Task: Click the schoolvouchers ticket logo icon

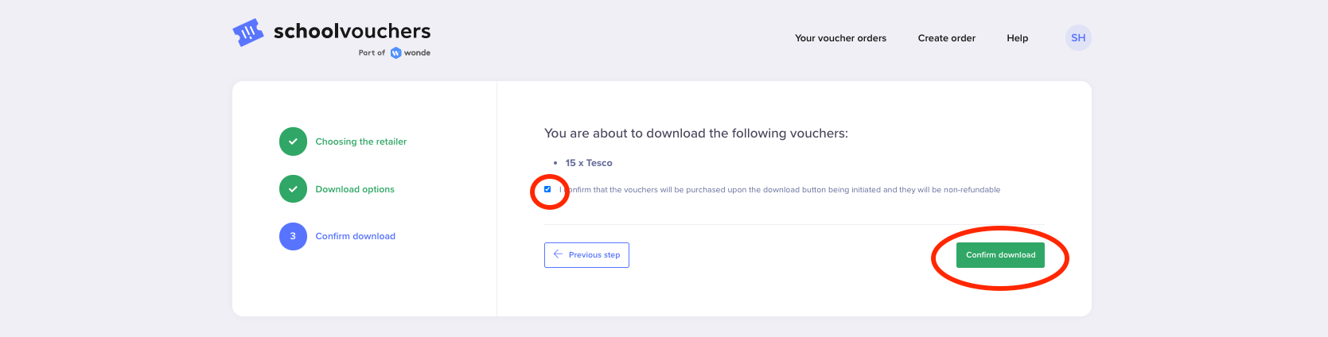Action: tap(247, 33)
